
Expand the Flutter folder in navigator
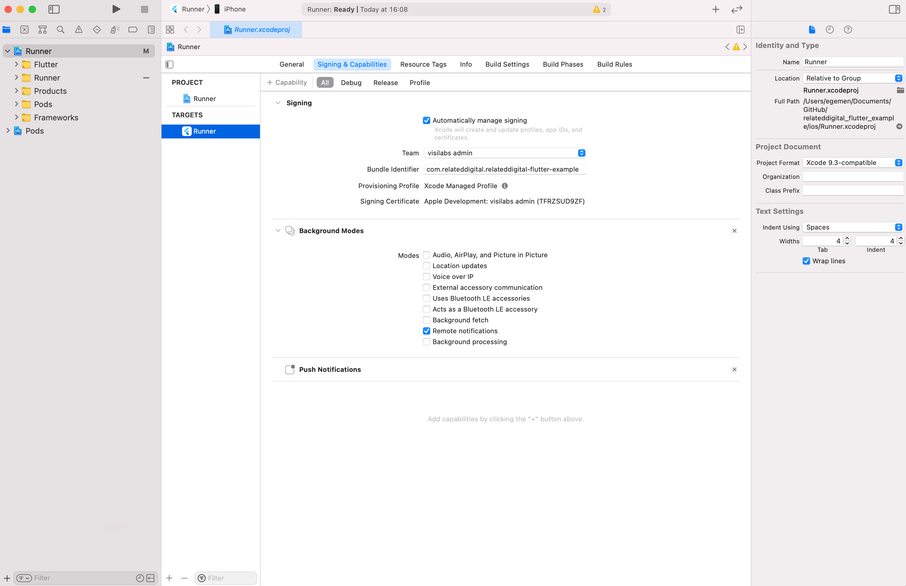[16, 64]
